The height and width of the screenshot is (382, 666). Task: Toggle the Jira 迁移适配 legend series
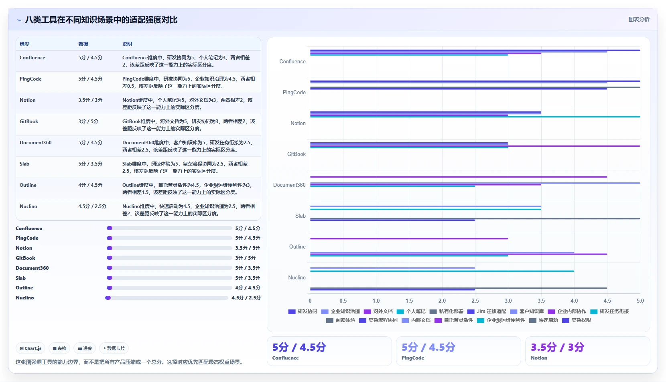coord(487,311)
